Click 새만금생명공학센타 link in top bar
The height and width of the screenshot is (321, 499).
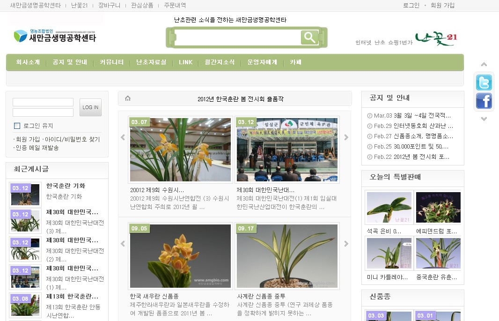point(35,6)
